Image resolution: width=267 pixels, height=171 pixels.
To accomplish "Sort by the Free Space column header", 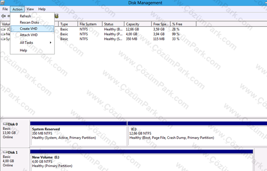I will click(161, 24).
